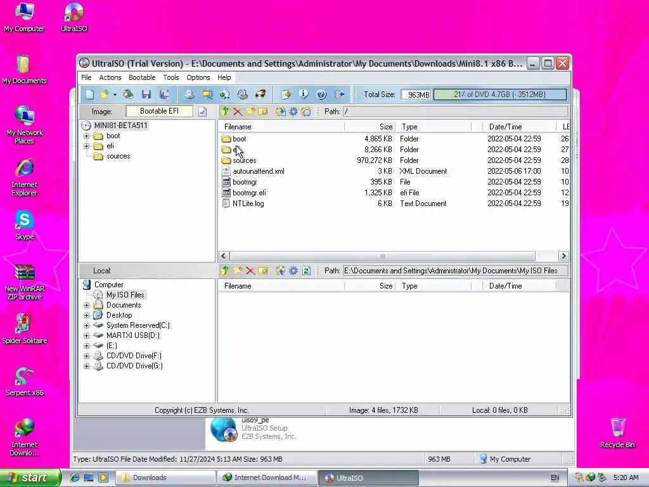Click the Bootable EFI image type field

(x=159, y=111)
